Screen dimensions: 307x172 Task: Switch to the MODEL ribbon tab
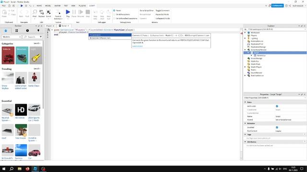click(x=48, y=6)
